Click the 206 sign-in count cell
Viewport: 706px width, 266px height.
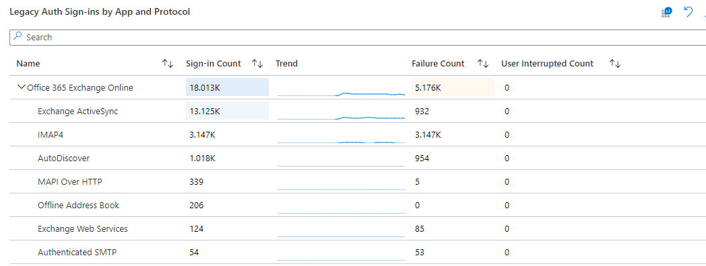coord(196,205)
